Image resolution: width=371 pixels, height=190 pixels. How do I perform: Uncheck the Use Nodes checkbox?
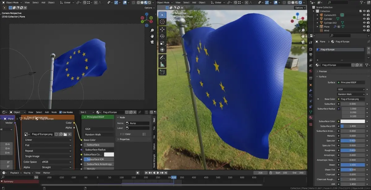[x=60, y=112]
